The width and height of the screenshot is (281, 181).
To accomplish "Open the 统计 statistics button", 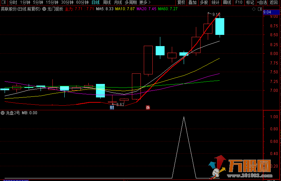I will (x=215, y=2).
